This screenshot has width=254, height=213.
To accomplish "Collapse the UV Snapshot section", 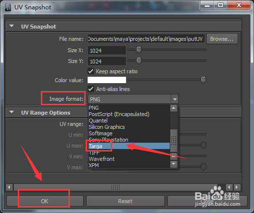I will [12, 26].
